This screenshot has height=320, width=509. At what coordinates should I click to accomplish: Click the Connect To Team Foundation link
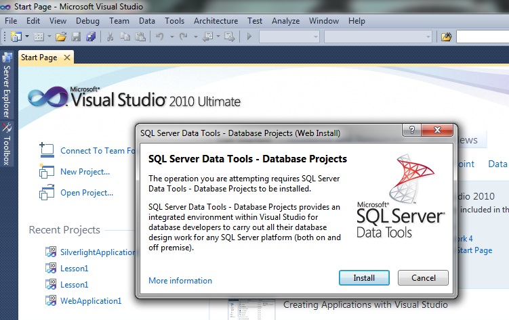98,151
